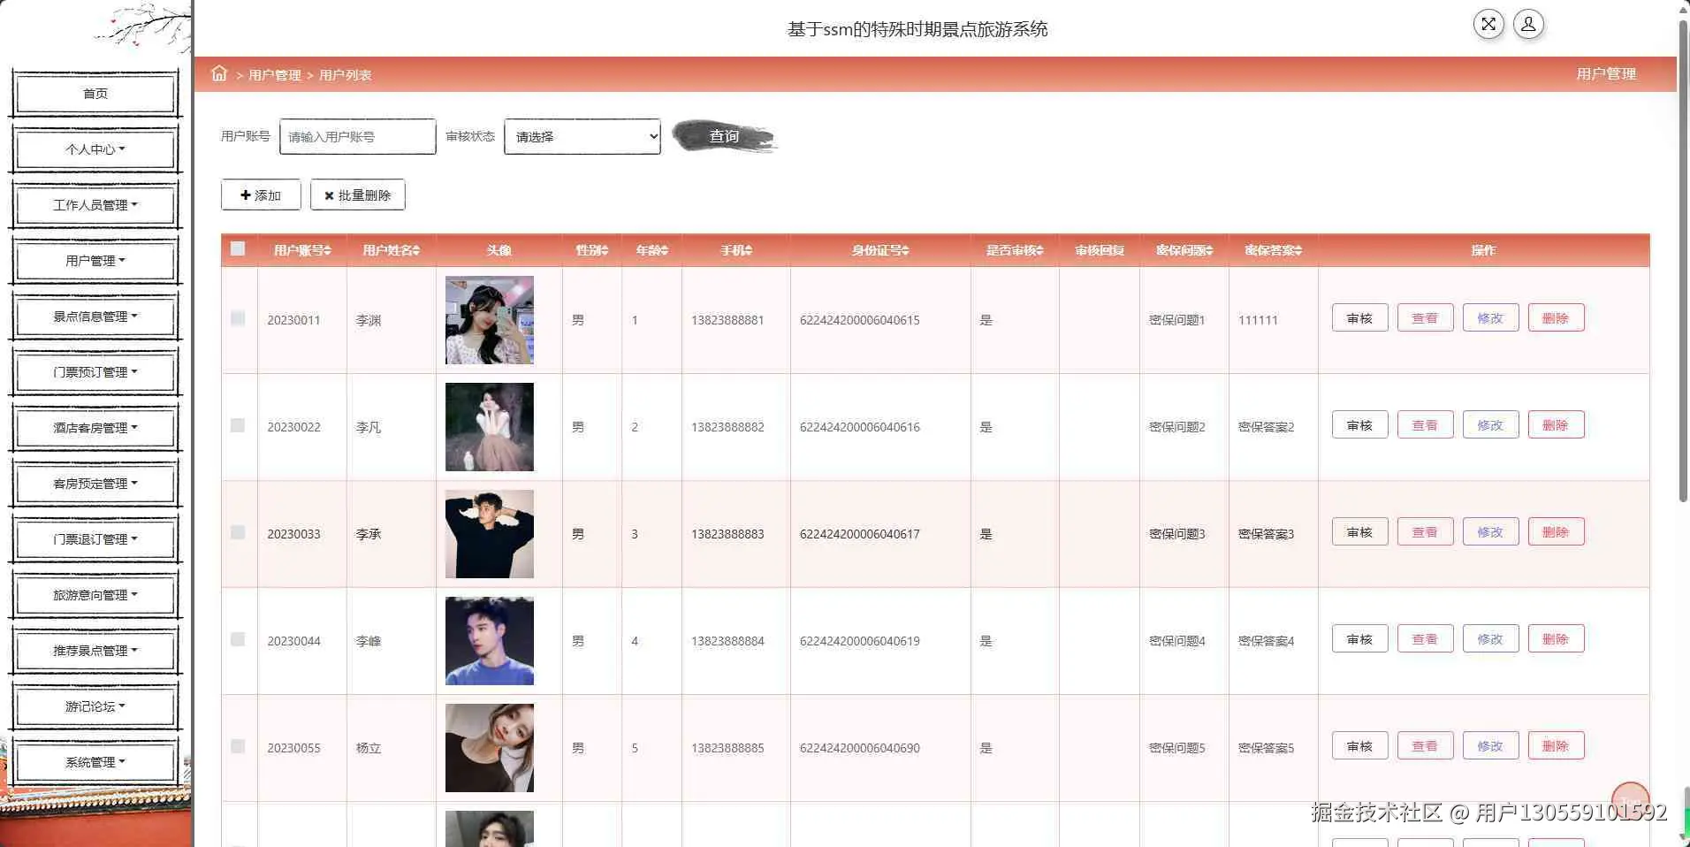Focus the 用户账号 search input field
Image resolution: width=1690 pixels, height=847 pixels.
(x=357, y=136)
